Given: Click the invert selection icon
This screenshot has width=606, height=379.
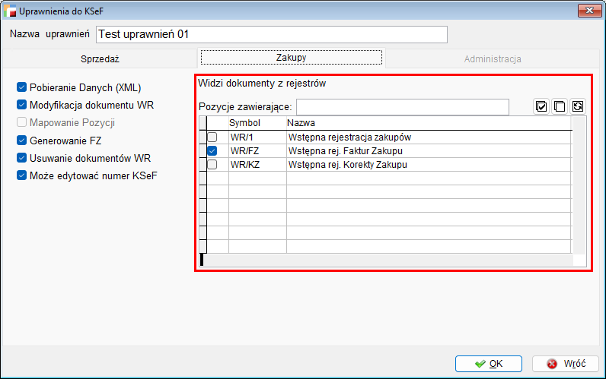Looking at the screenshot, I should coord(578,107).
